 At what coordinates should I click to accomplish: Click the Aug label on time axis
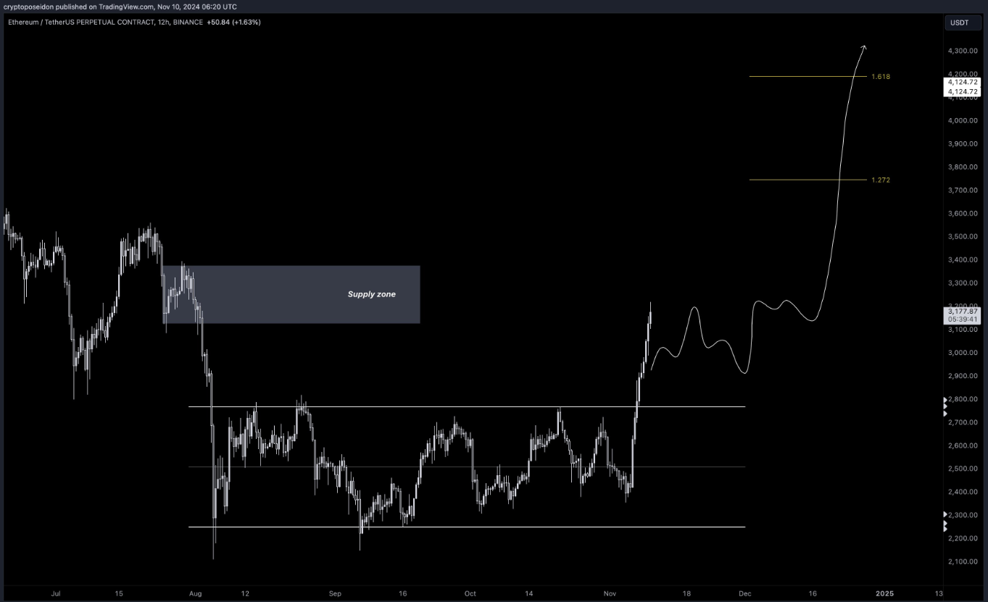coord(195,593)
